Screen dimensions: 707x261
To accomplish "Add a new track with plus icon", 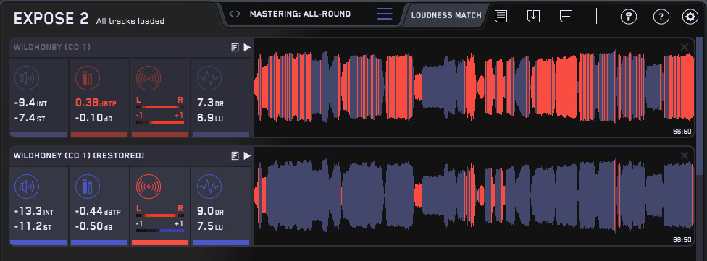I will (566, 16).
